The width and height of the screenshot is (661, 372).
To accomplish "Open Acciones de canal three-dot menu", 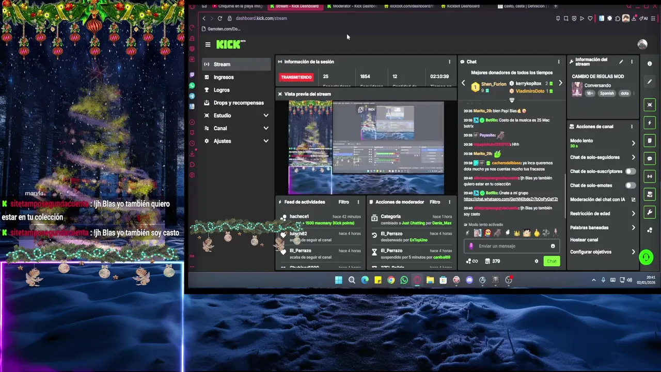I will click(632, 126).
